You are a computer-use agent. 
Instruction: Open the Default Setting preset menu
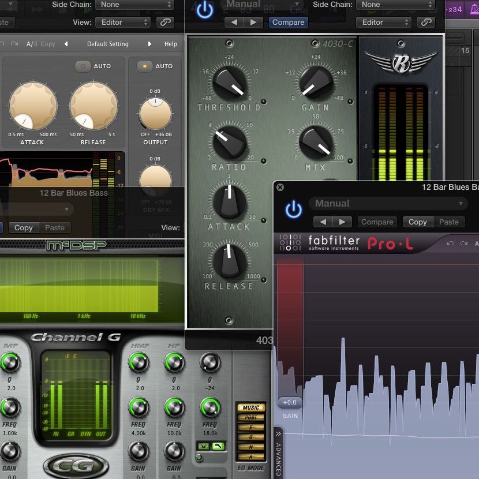107,44
